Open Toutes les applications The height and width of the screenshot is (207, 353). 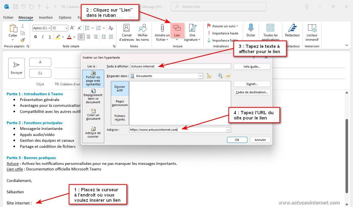pos(270,32)
